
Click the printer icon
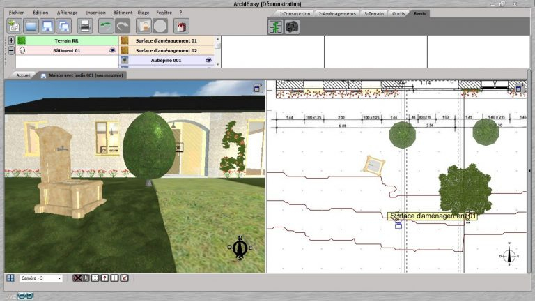(x=84, y=26)
